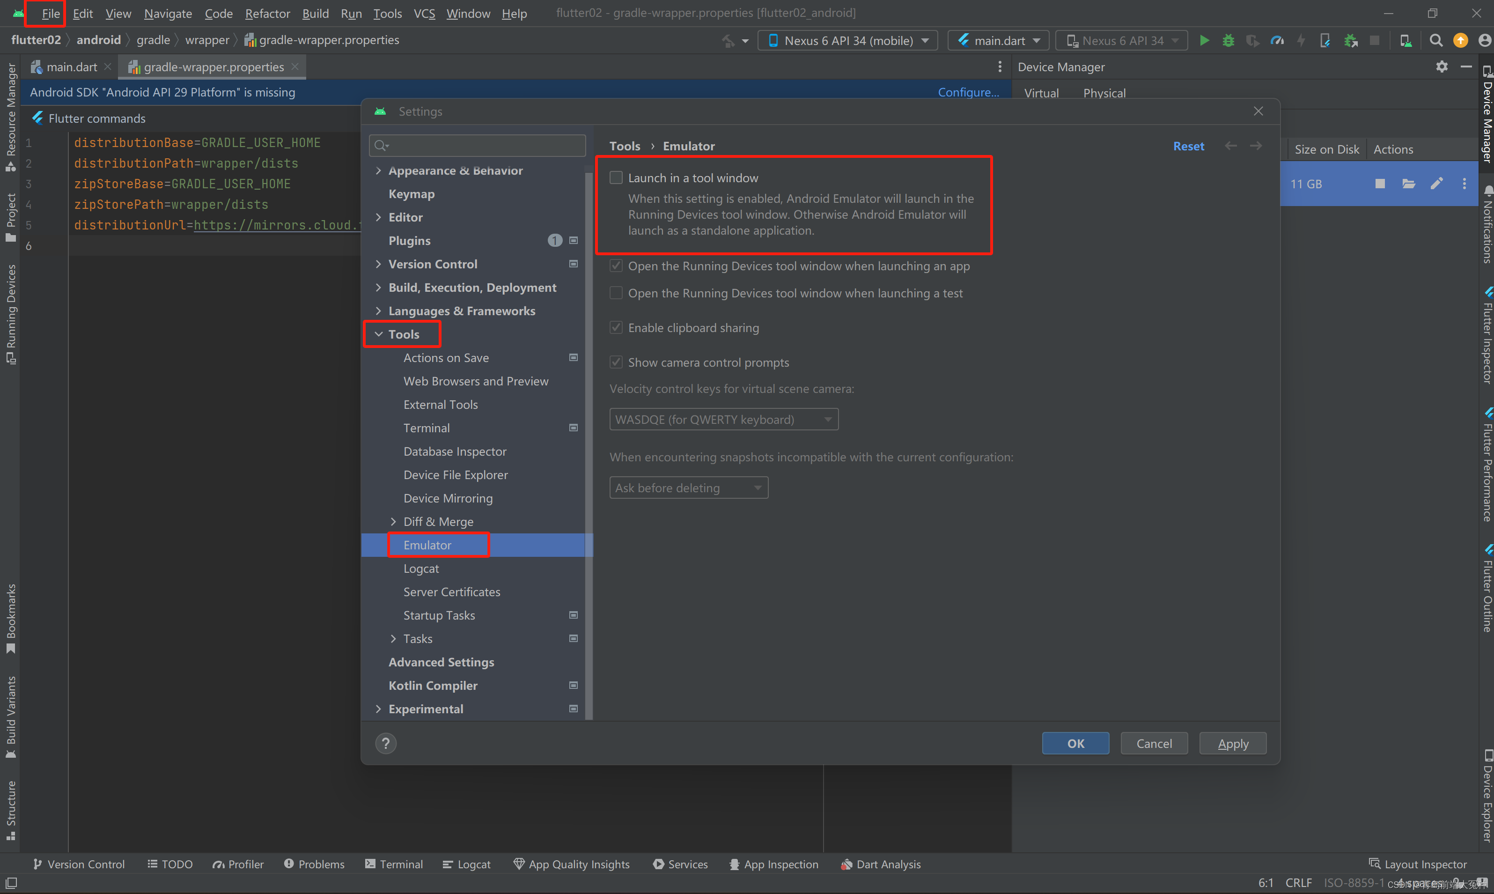
Task: Open Device Manager gear settings icon
Action: 1442,67
